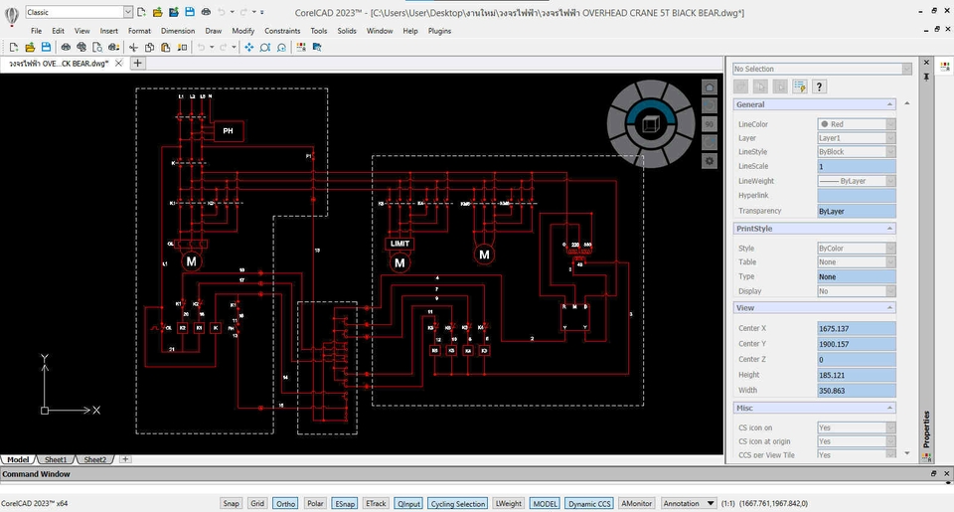Click the Height value 185.121 field
The height and width of the screenshot is (512, 954).
tap(856, 375)
